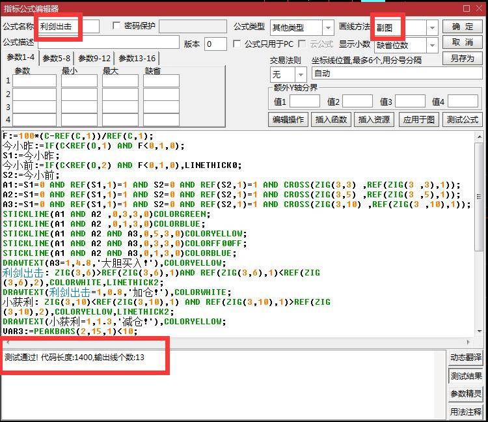Click the password input field
Screen dimensions: 488x422
(x=193, y=27)
